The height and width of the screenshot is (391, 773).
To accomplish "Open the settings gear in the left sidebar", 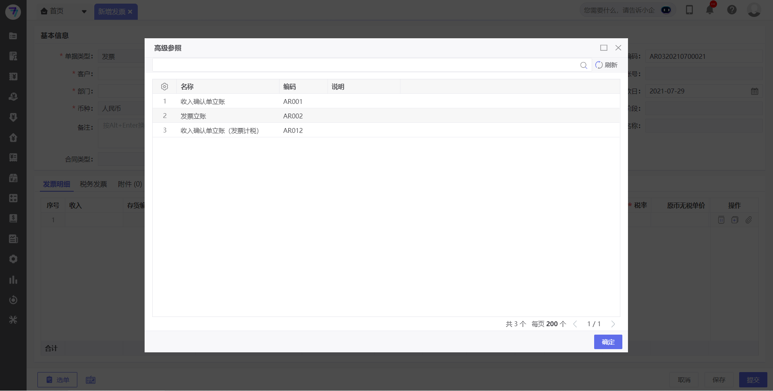I will 13,259.
